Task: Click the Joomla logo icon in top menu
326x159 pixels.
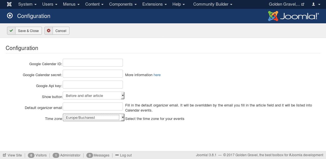Action: 9,4
